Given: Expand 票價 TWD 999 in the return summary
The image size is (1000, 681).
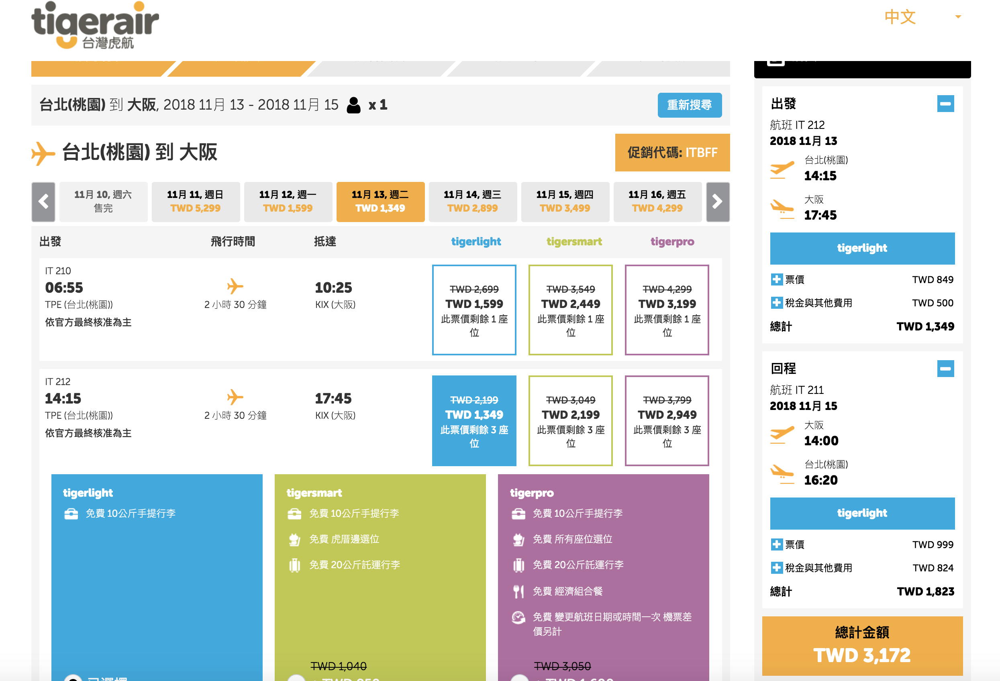Looking at the screenshot, I should [776, 544].
